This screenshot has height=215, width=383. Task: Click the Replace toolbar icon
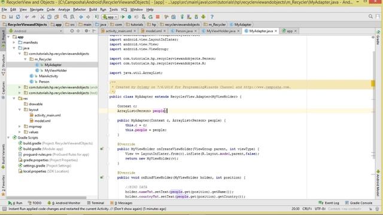pyautogui.click(x=72, y=17)
